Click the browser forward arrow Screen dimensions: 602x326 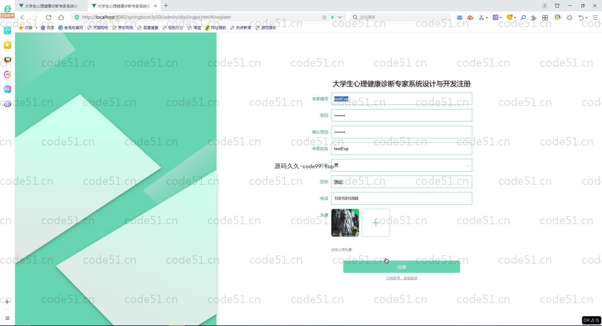(x=35, y=18)
